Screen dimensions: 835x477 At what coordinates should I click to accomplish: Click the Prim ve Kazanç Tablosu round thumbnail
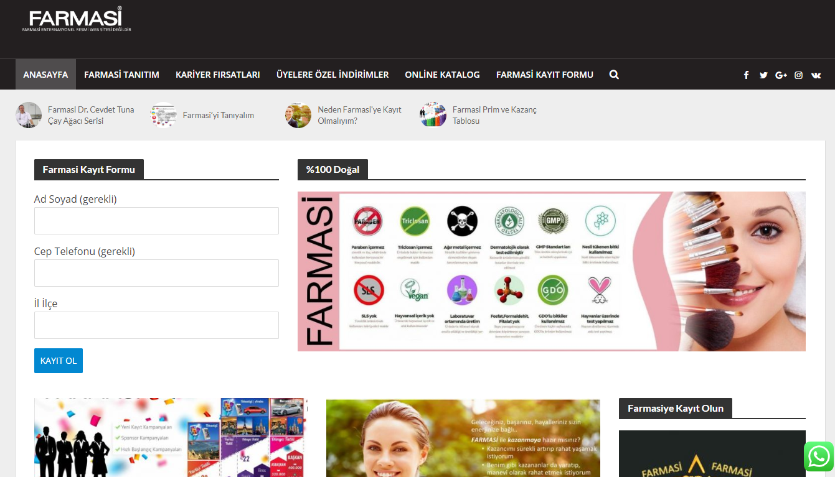433,115
